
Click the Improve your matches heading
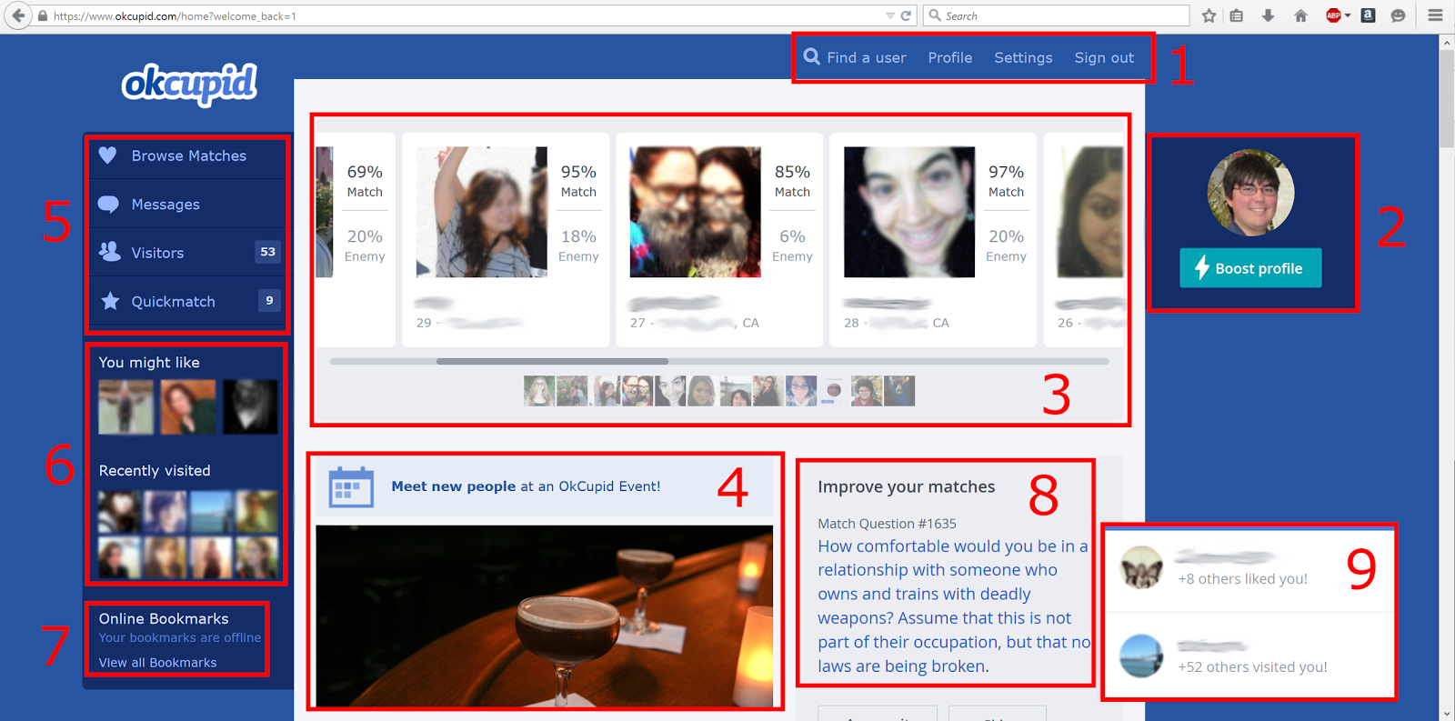tap(906, 486)
